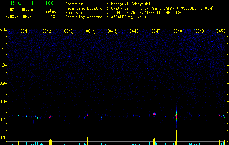Click the kHz axis unit label

click(x=3, y=29)
